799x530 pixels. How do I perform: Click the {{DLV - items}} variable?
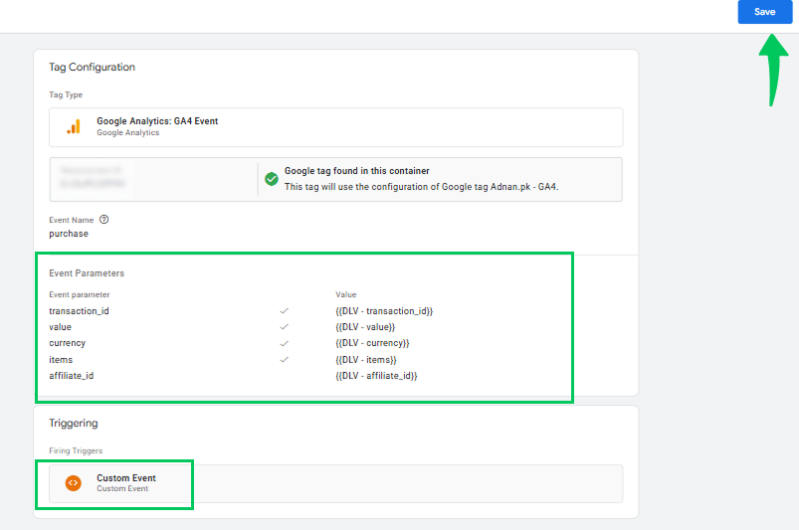pyautogui.click(x=366, y=359)
